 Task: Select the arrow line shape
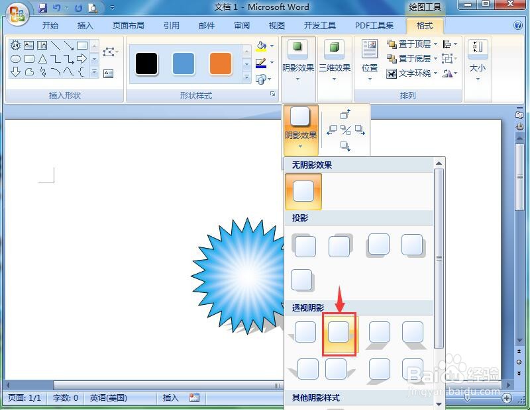[69, 45]
